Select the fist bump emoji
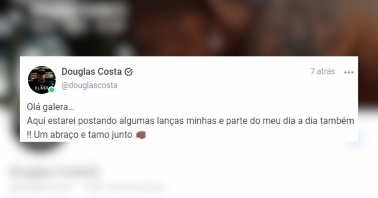This screenshot has height=198, width=378. tap(141, 135)
